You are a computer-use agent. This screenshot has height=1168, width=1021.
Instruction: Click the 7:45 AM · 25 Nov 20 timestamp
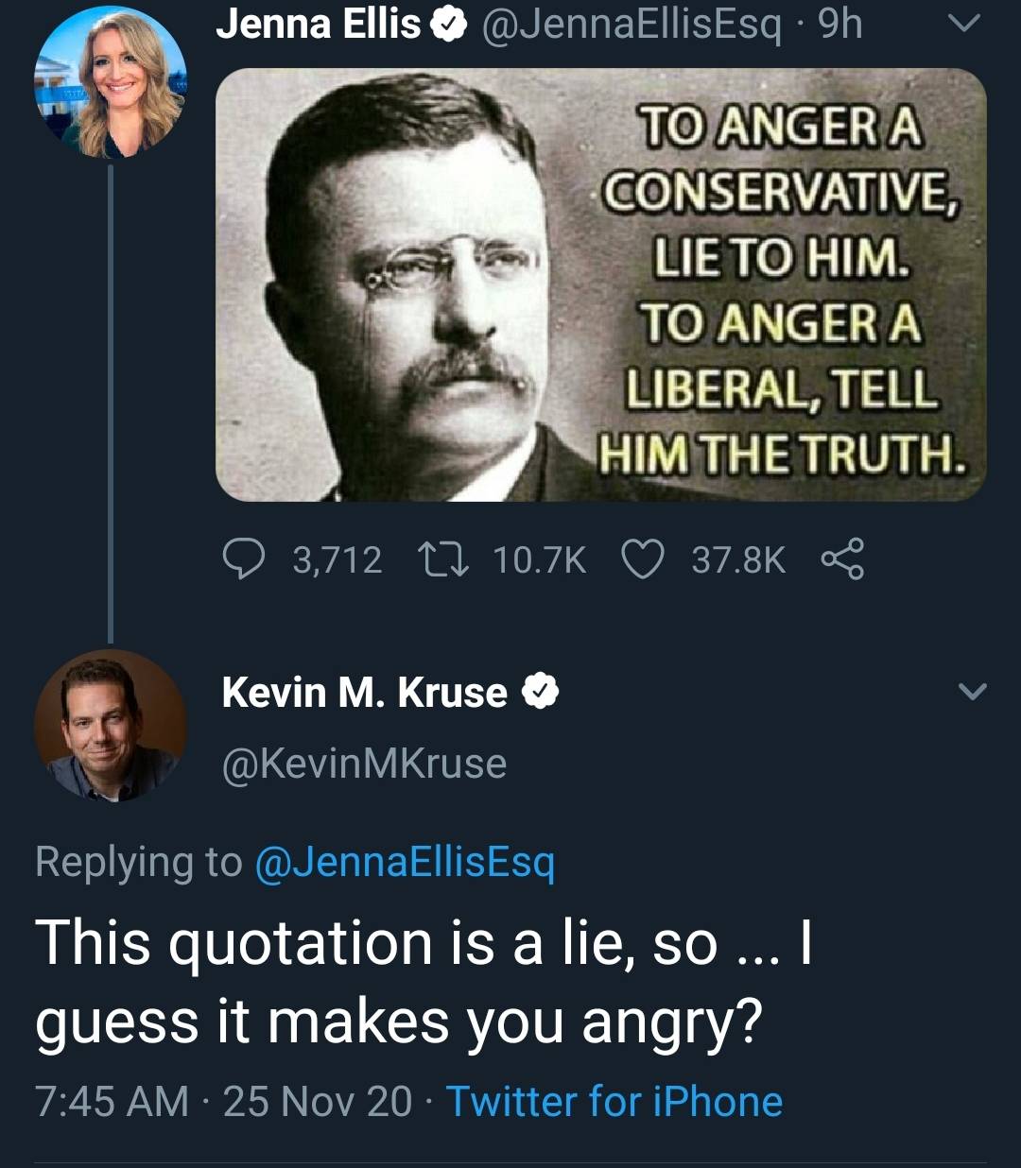click(223, 1102)
